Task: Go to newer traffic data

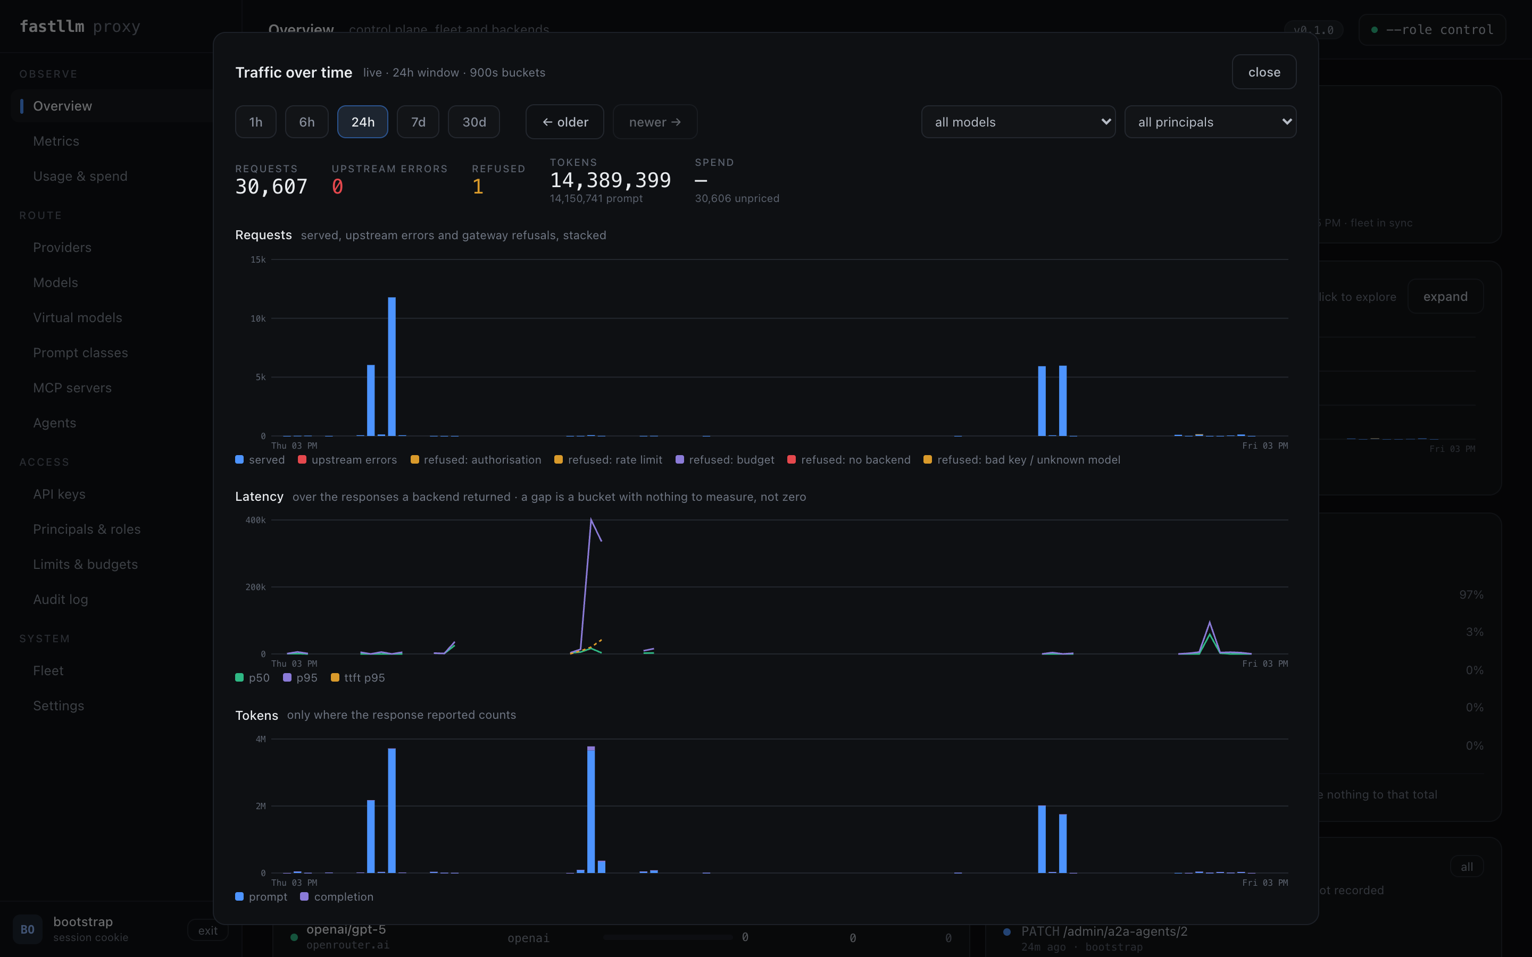Action: click(x=655, y=122)
